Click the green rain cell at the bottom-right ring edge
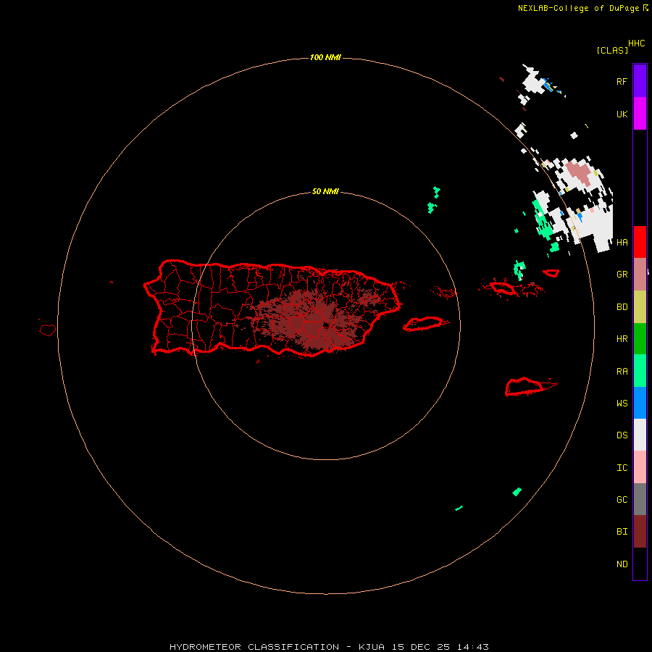Viewport: 652px width, 652px height. [517, 491]
